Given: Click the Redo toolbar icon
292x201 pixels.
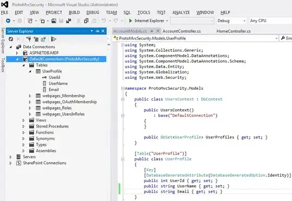Looking at the screenshot, I should 116,21.
